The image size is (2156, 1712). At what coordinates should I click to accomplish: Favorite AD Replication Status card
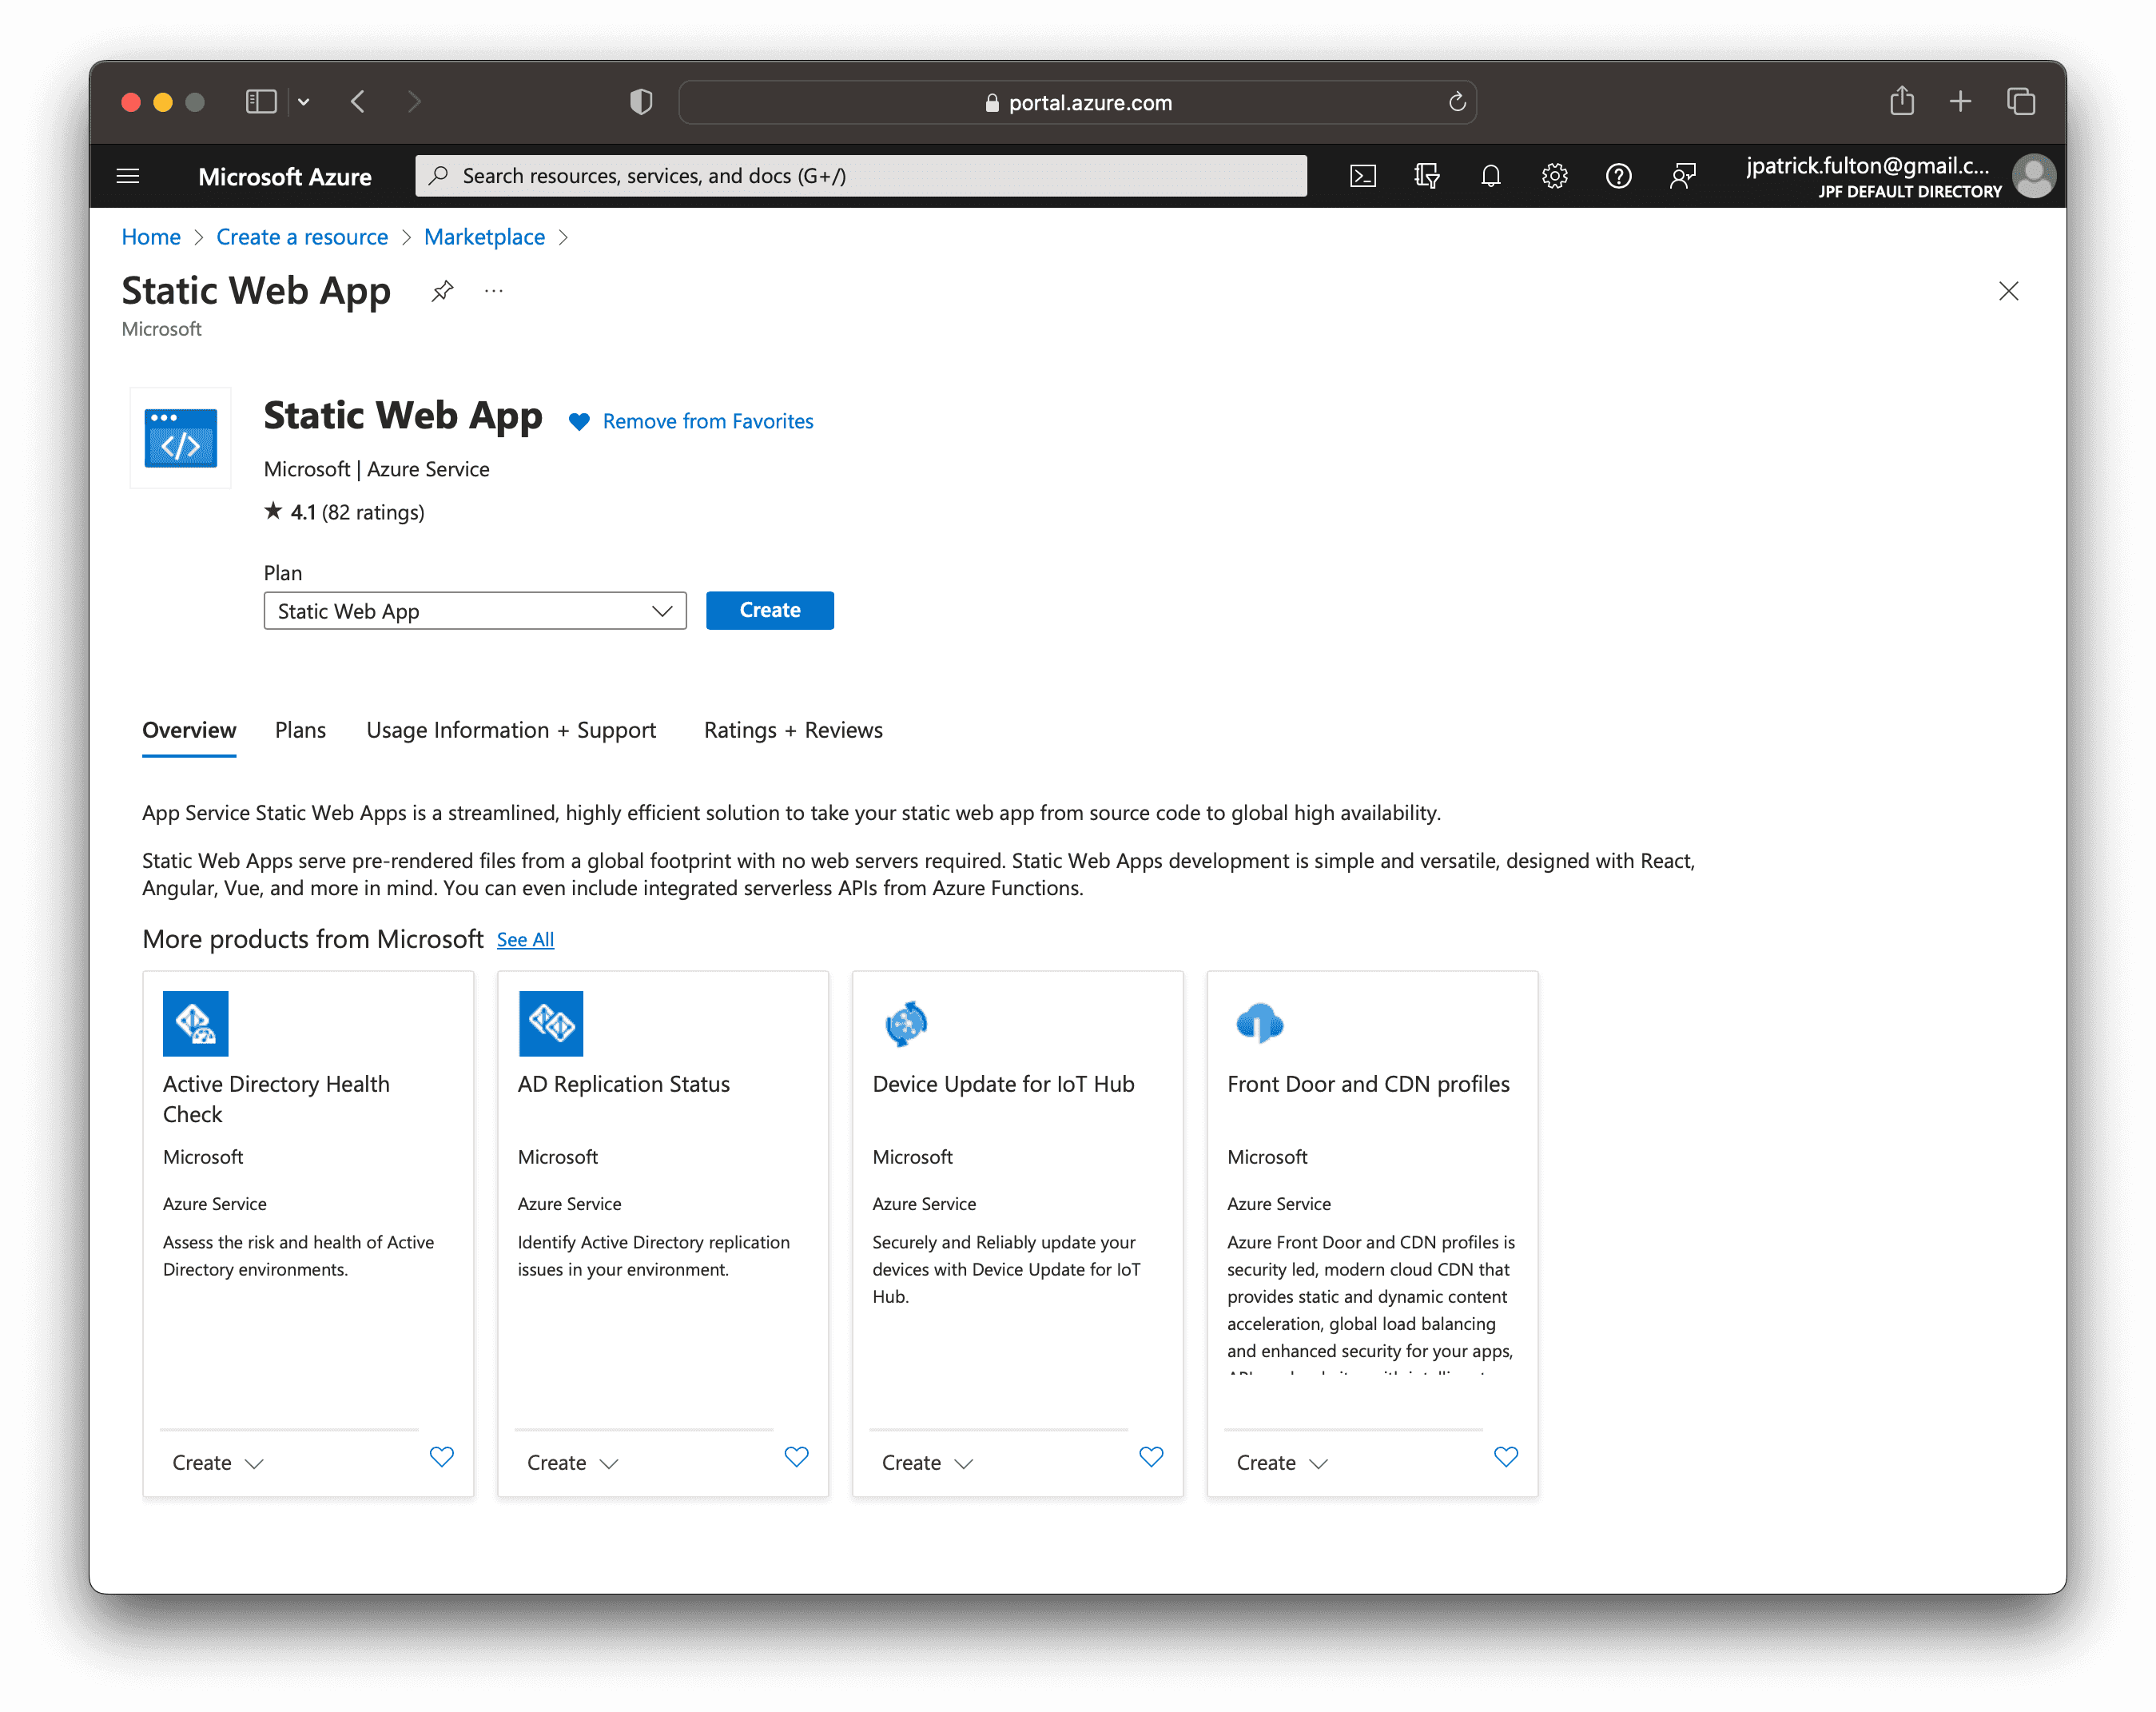796,1457
